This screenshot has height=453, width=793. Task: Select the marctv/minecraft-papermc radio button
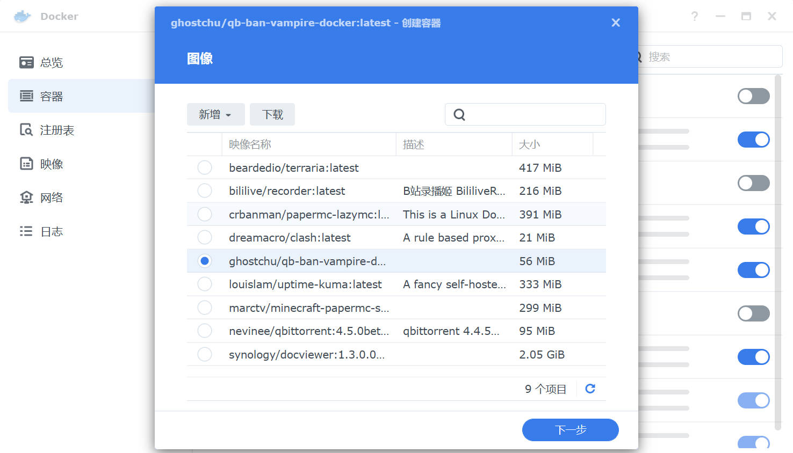(x=205, y=308)
